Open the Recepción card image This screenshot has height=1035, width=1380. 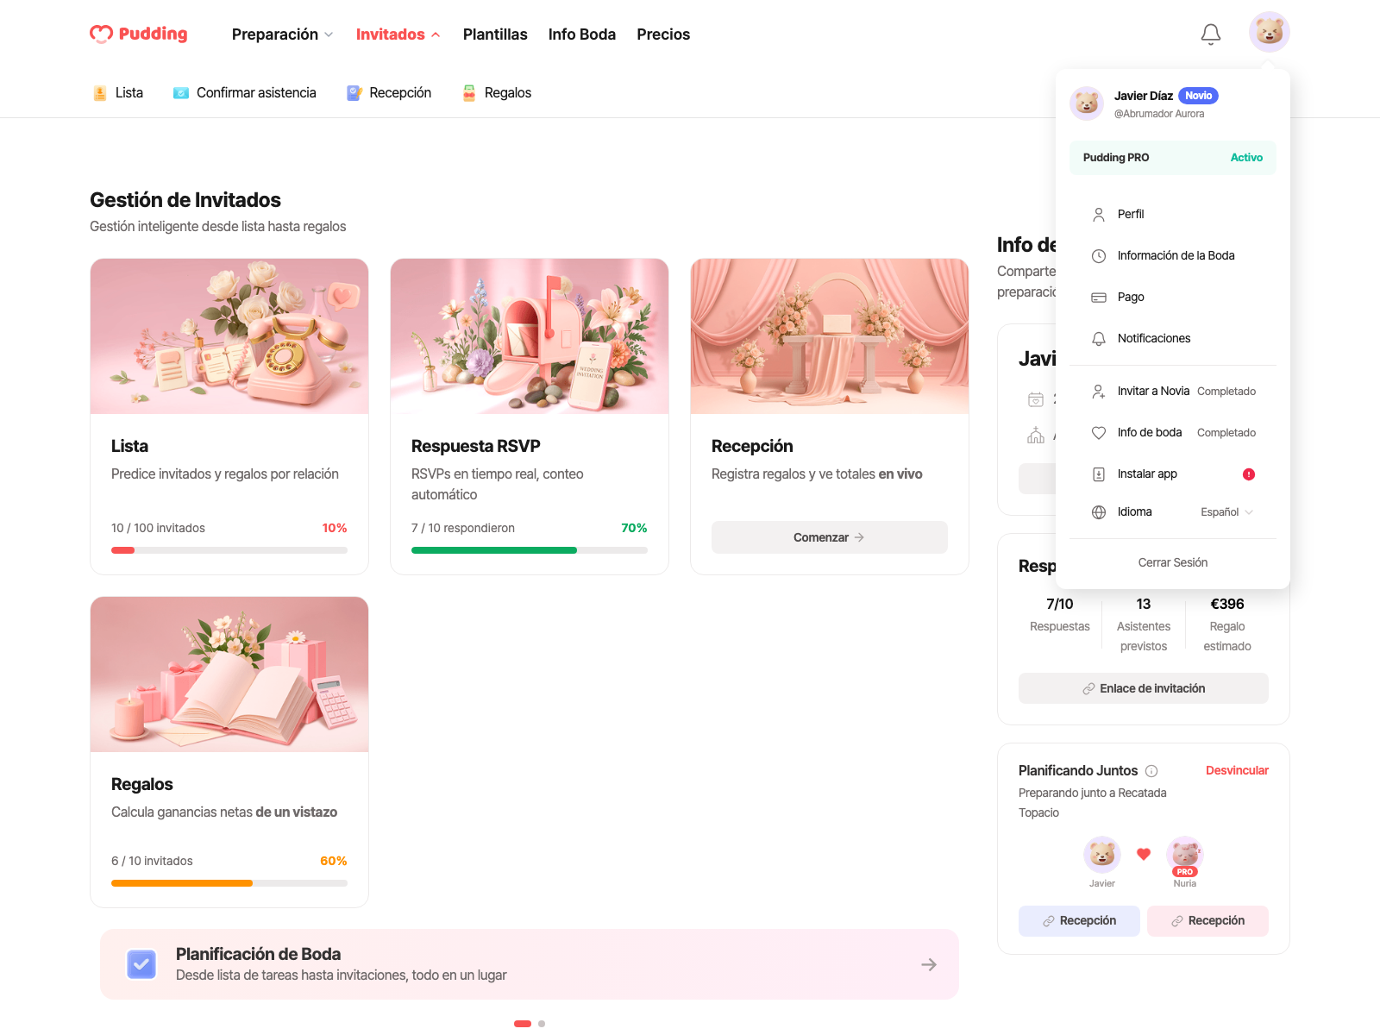tap(830, 336)
